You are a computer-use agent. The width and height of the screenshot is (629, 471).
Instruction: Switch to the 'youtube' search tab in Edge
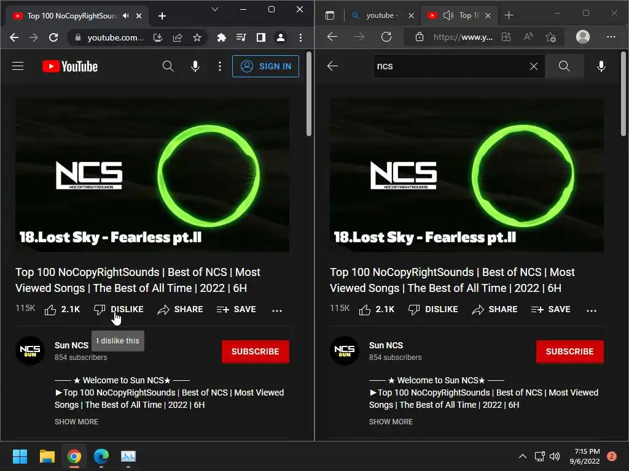(381, 15)
